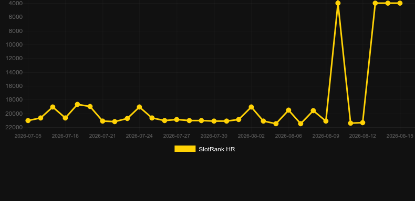
Task: Click the y-axis value 20000
Action: (x=14, y=114)
